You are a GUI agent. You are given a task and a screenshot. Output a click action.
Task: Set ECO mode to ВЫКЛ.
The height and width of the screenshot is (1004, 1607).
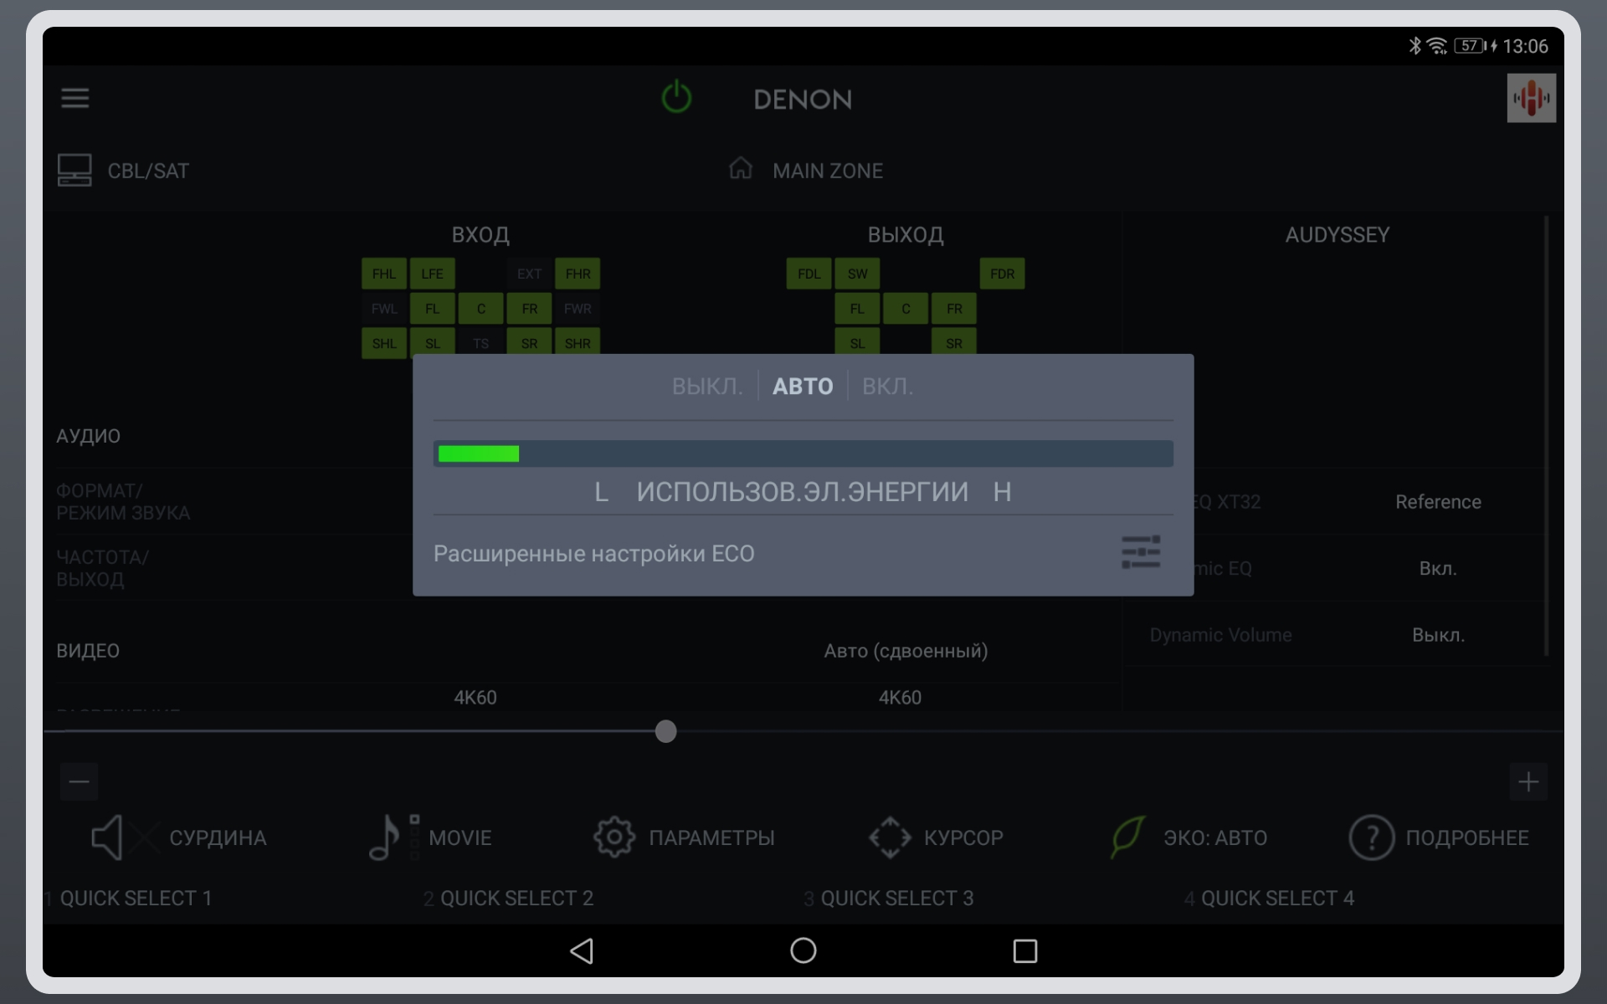[707, 386]
